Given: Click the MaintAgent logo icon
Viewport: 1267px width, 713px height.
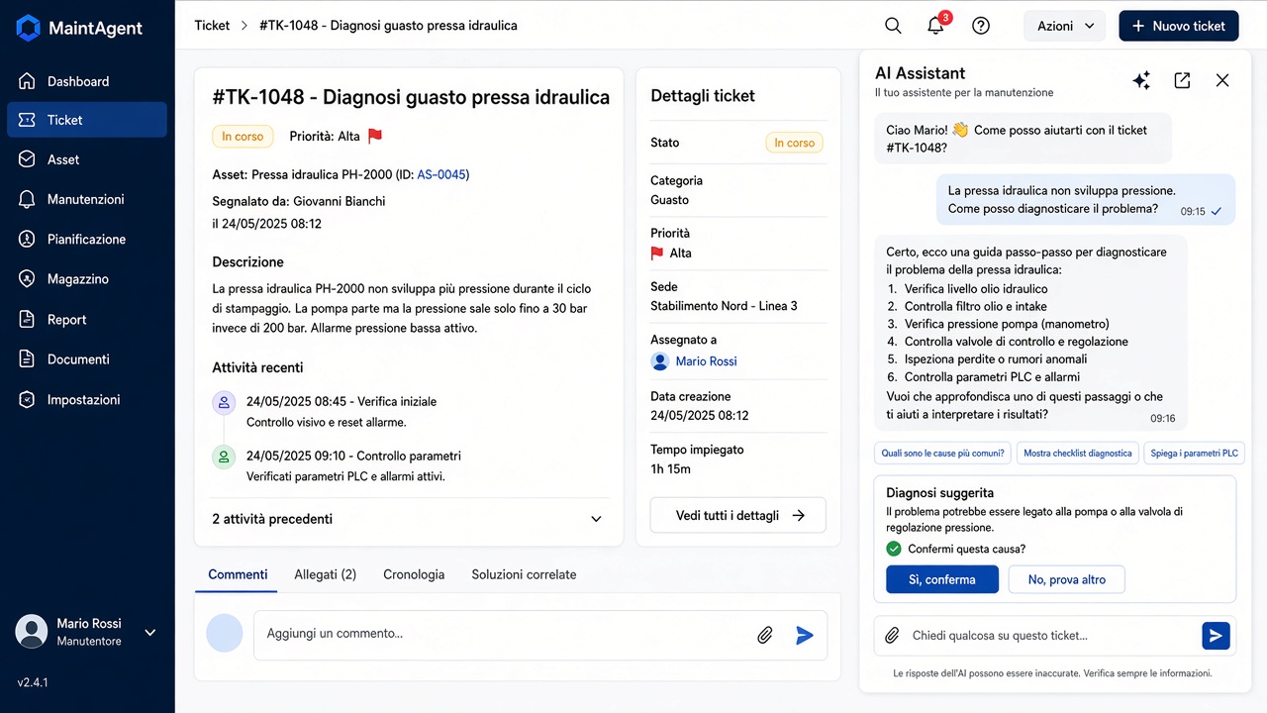Looking at the screenshot, I should pos(29,27).
